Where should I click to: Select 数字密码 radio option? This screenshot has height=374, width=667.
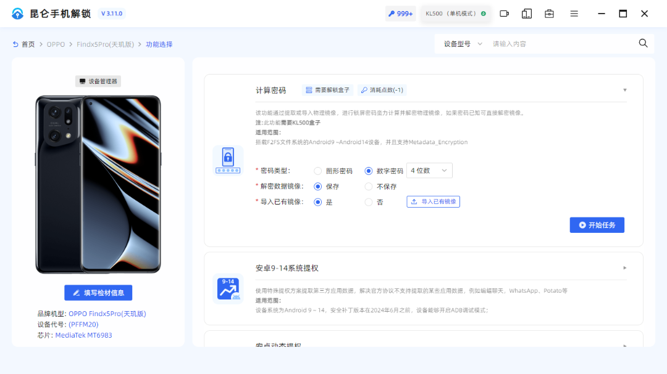[x=369, y=171]
